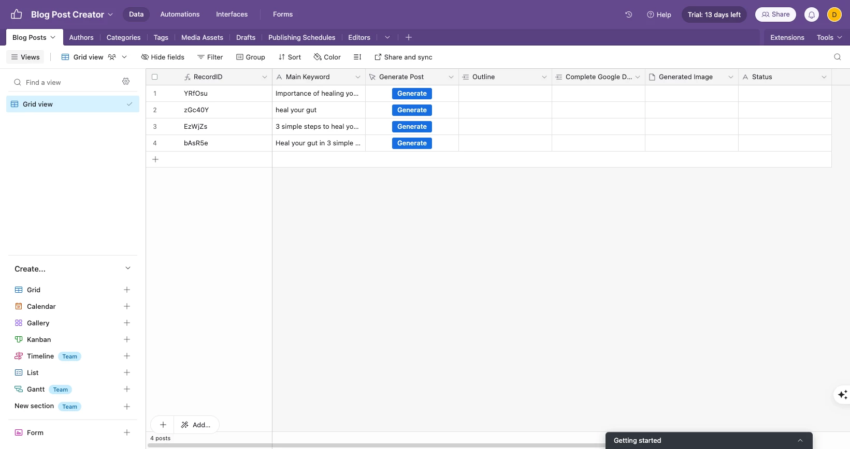Screen dimensions: 850x449
Task: Add a new Form view
Action: pos(127,432)
